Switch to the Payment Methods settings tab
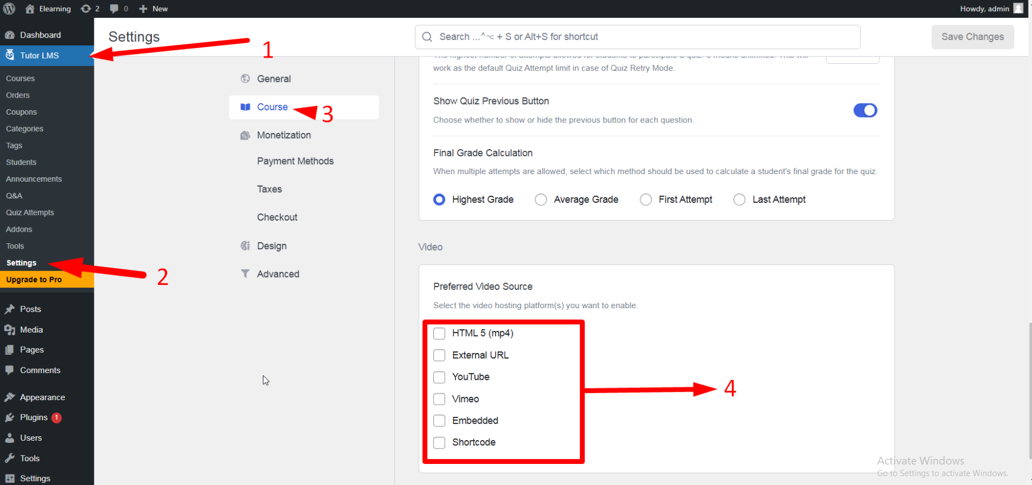 click(295, 161)
